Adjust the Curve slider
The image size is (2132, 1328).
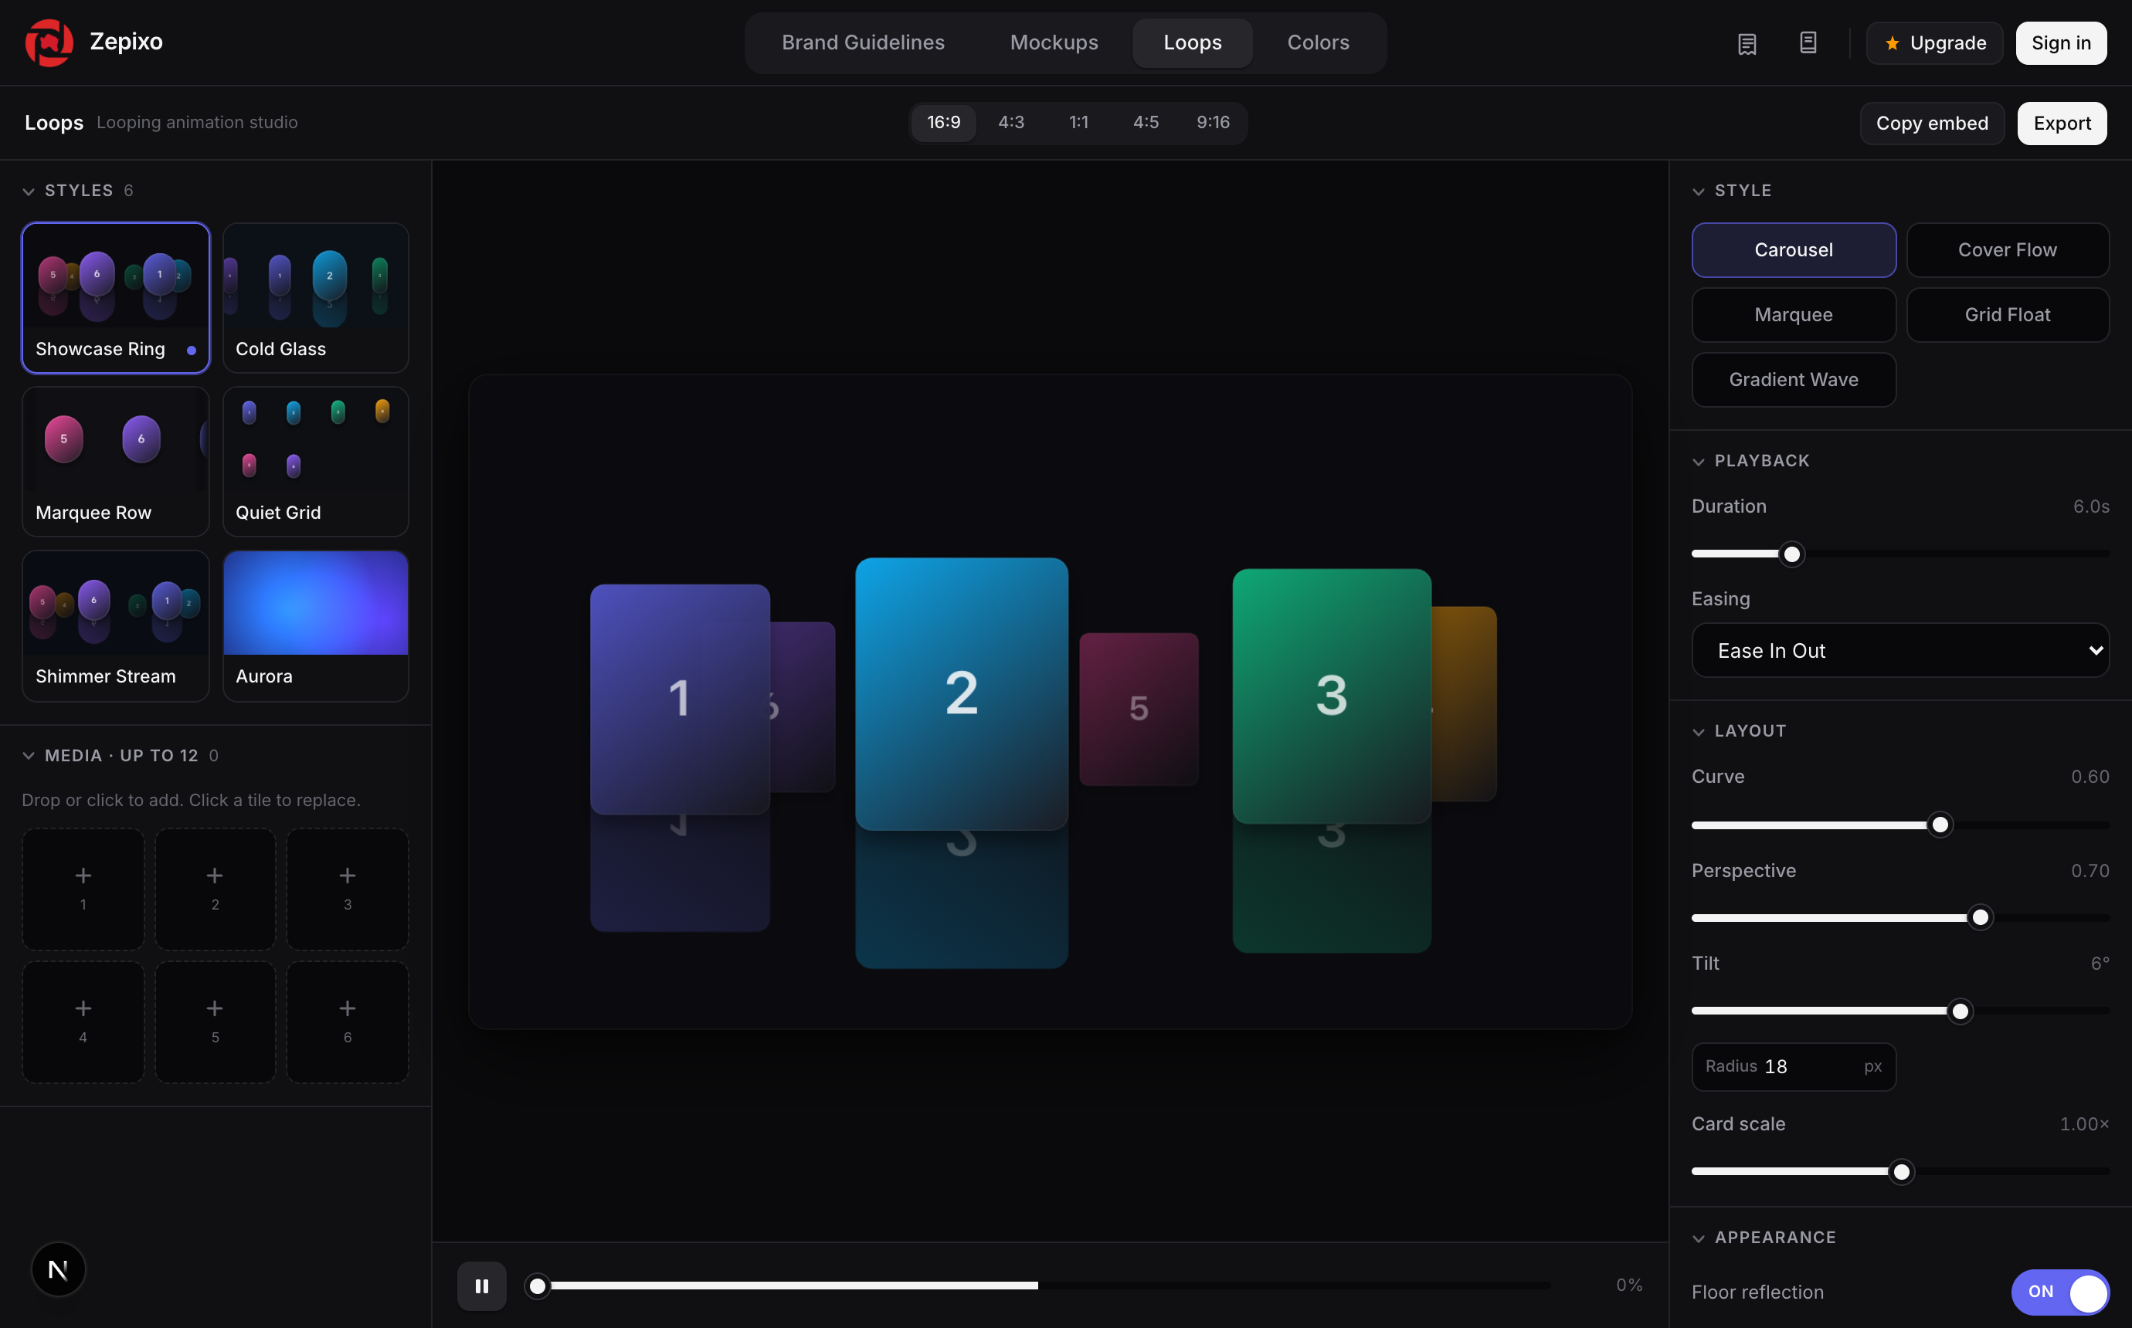tap(1900, 825)
